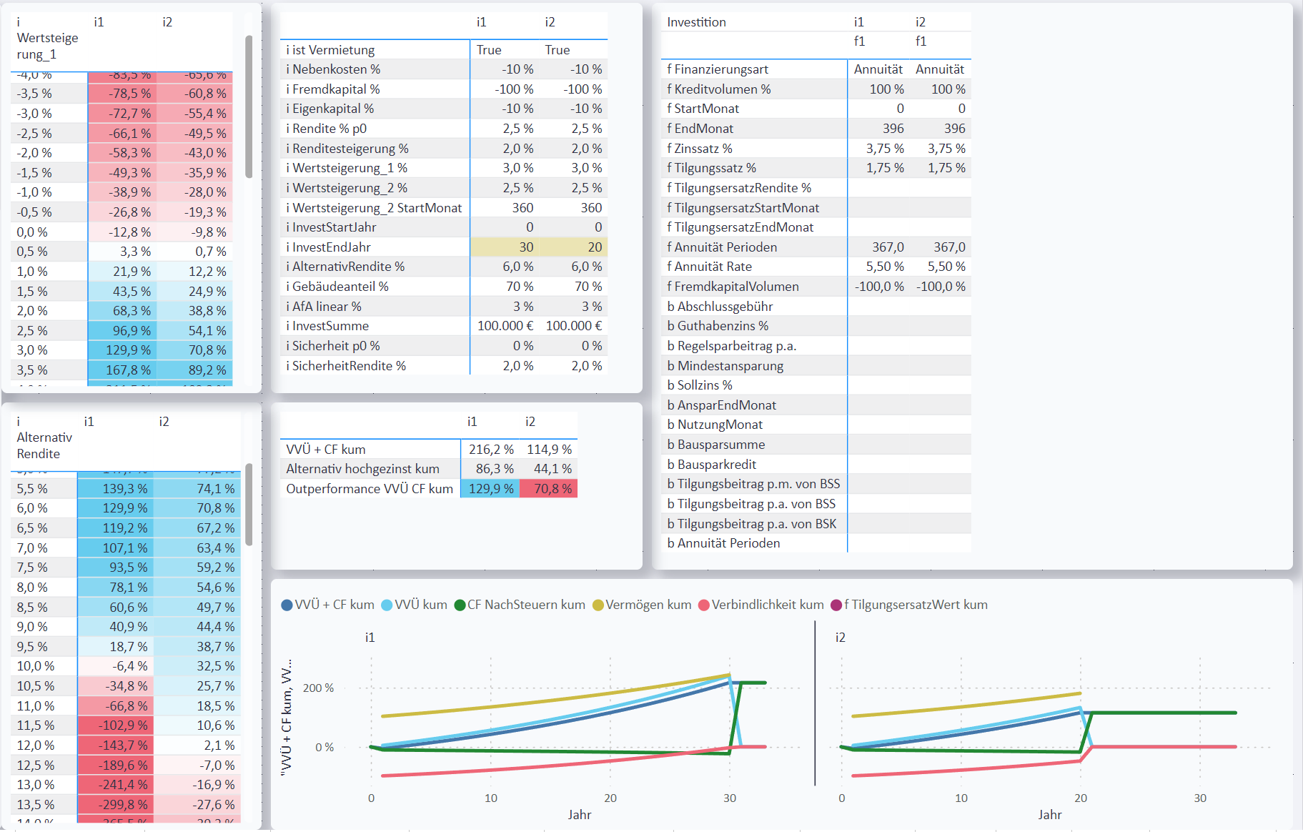The image size is (1303, 832).
Task: Click the b Bausparkredit row label
Action: (x=712, y=465)
